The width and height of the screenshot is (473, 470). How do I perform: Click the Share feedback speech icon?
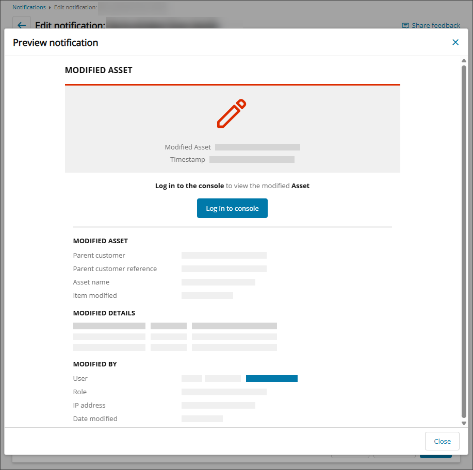click(x=405, y=25)
